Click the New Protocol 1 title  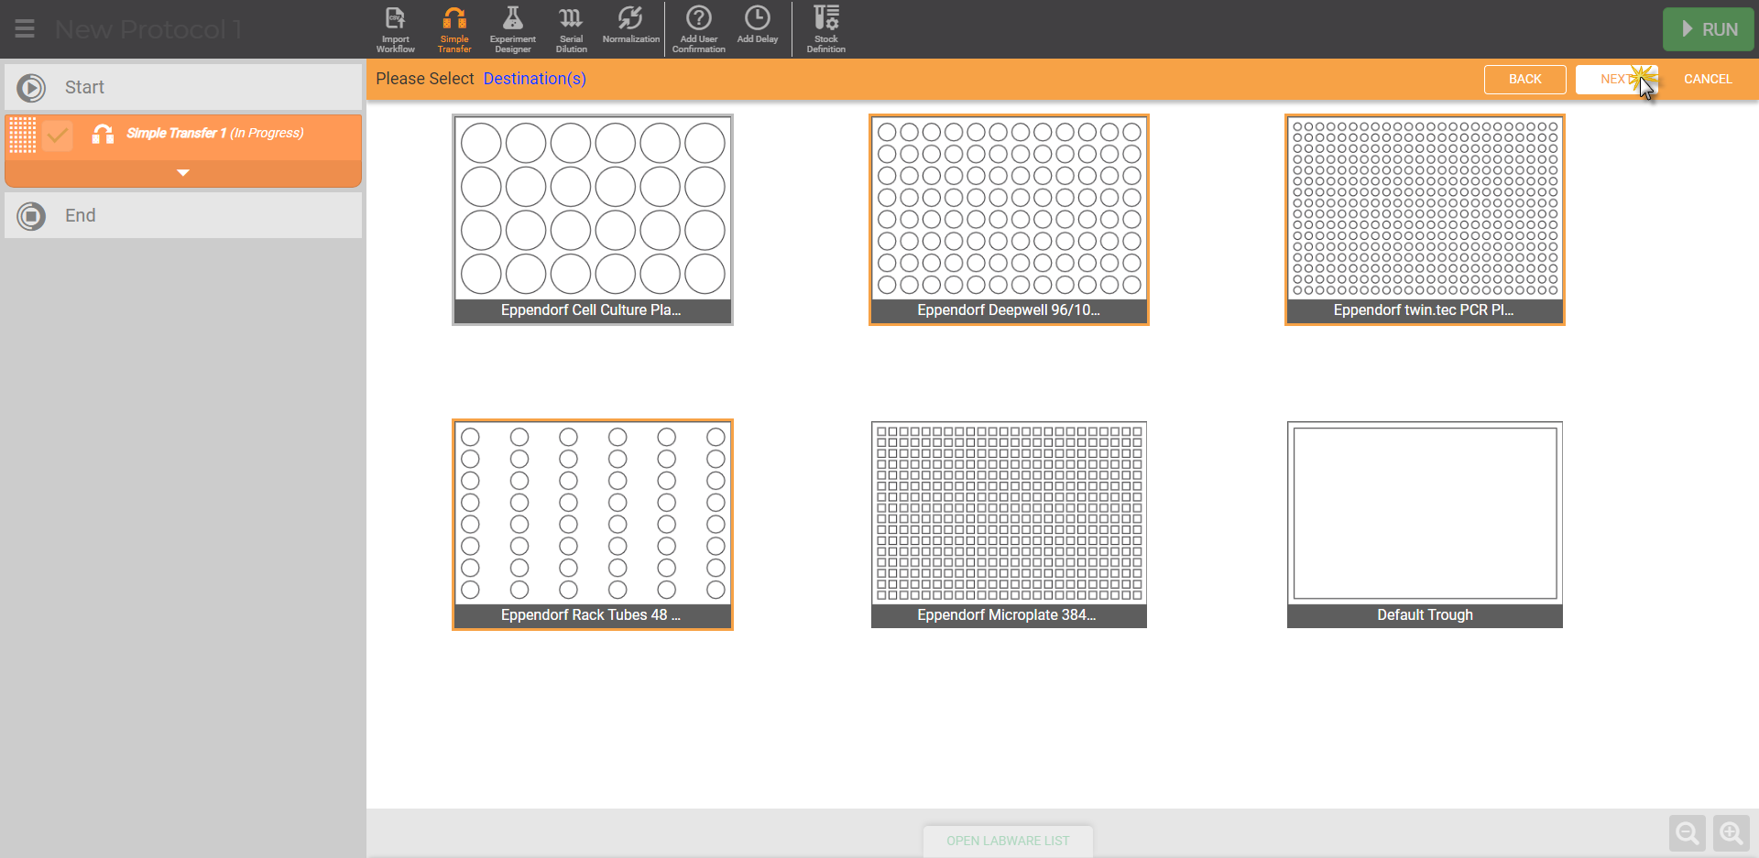pos(148,29)
